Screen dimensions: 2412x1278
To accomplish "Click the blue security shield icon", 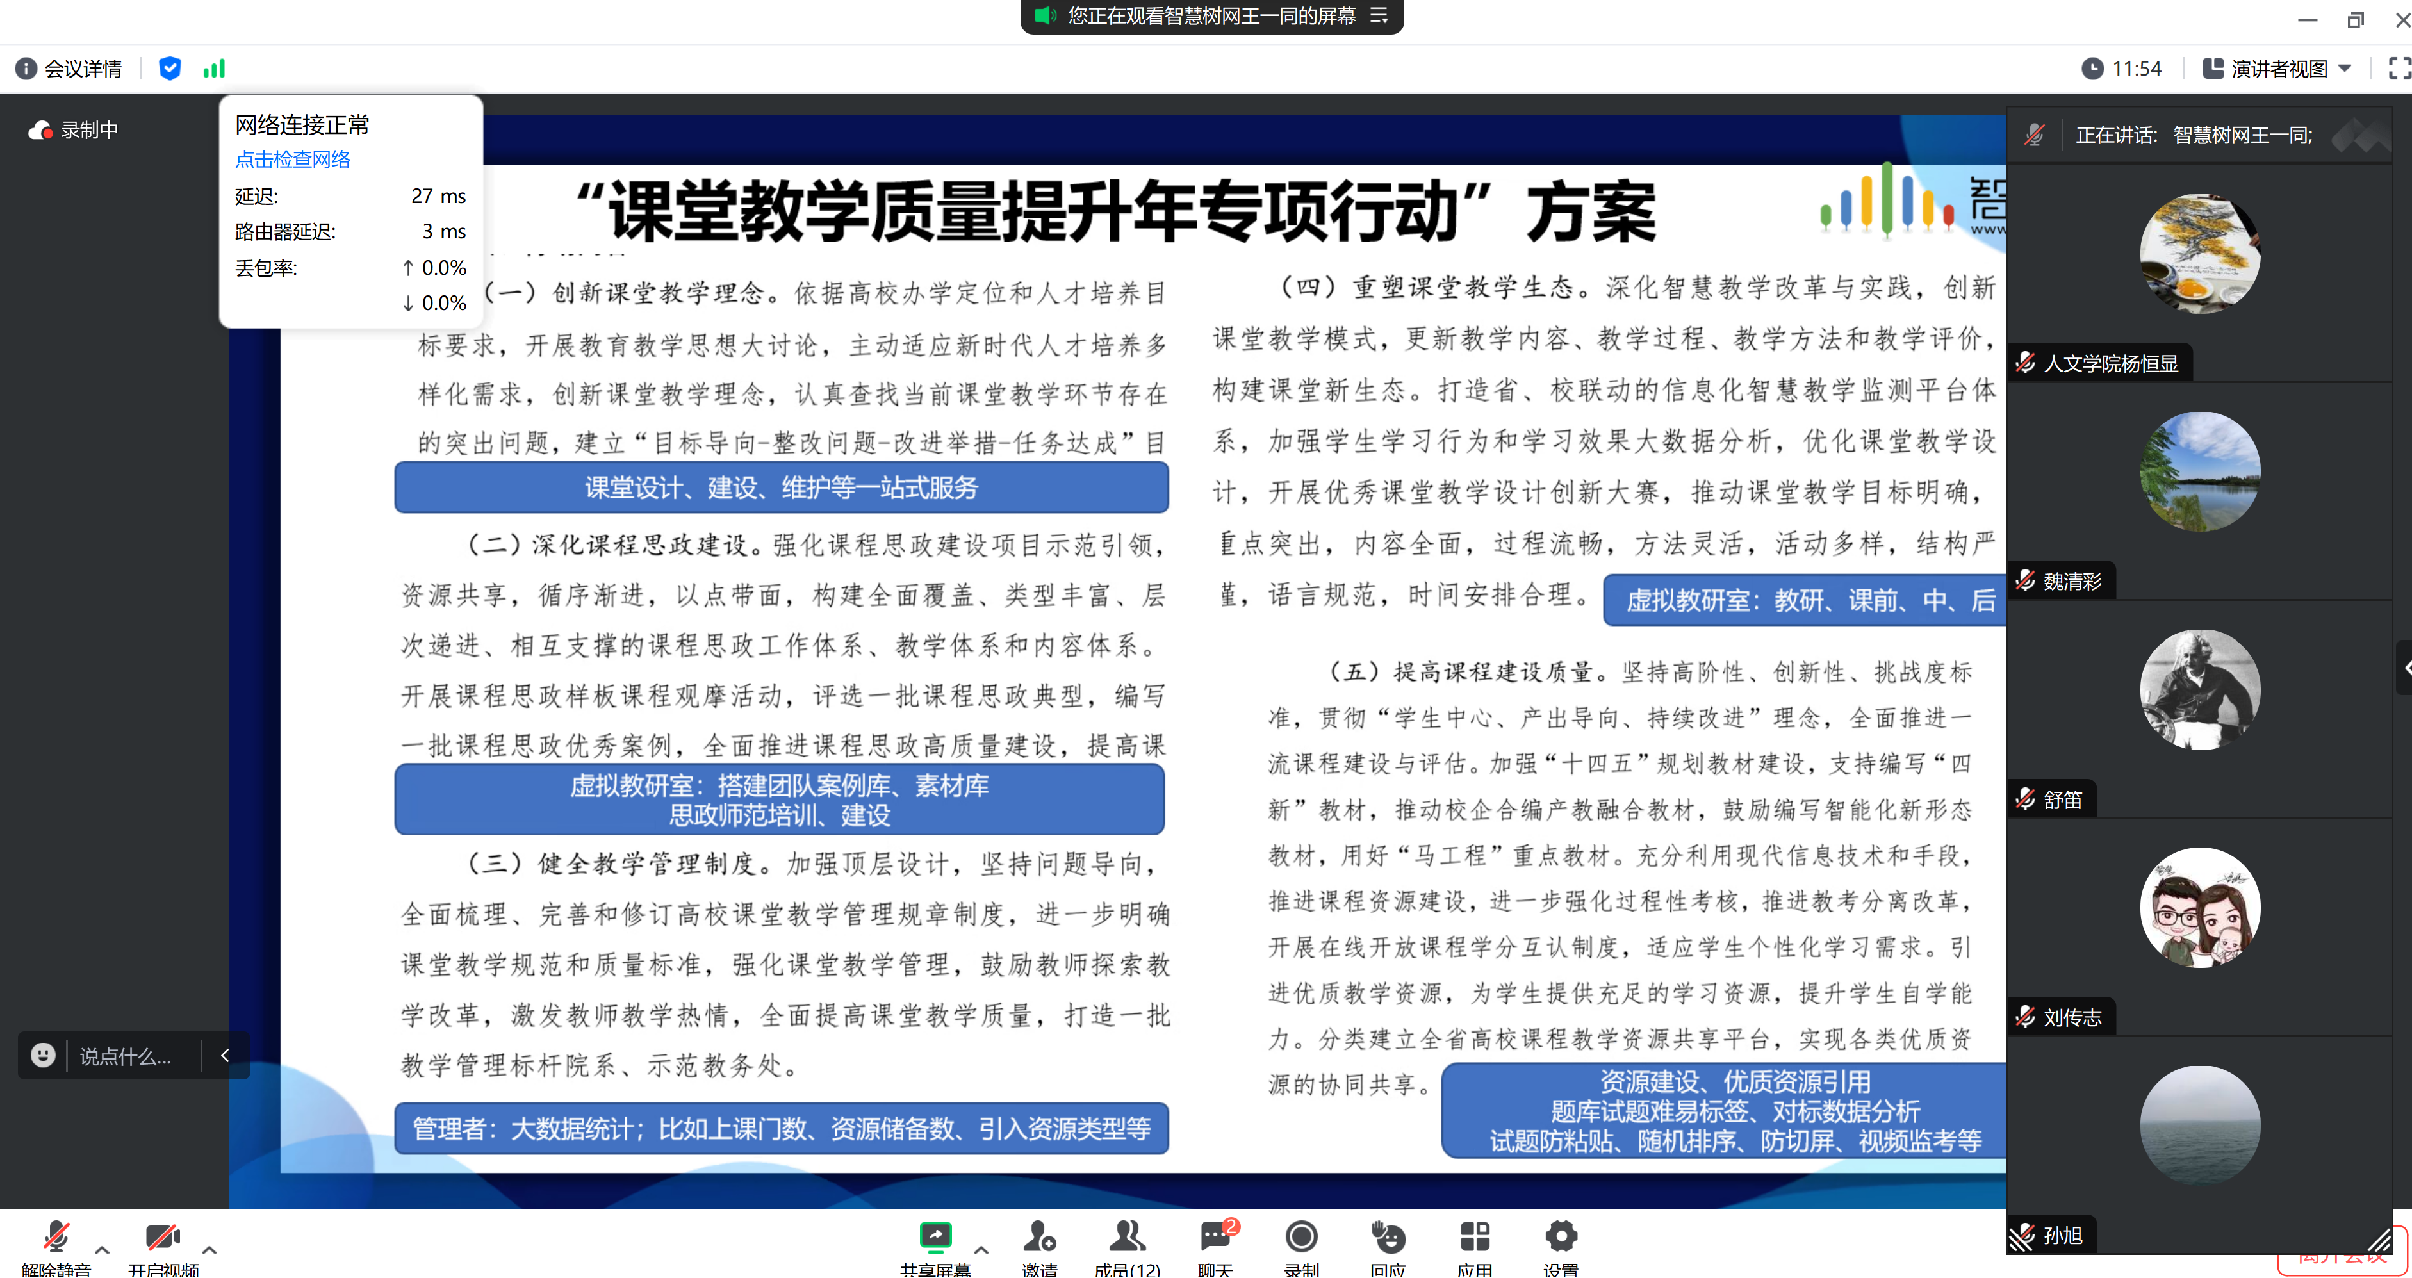I will click(x=170, y=69).
